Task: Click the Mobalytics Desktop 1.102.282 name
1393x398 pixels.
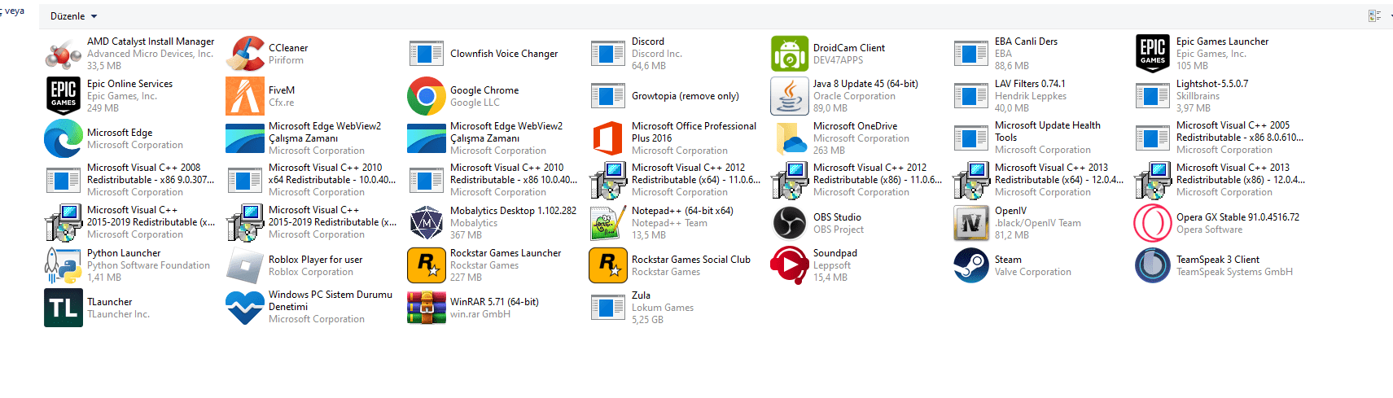Action: pos(513,211)
